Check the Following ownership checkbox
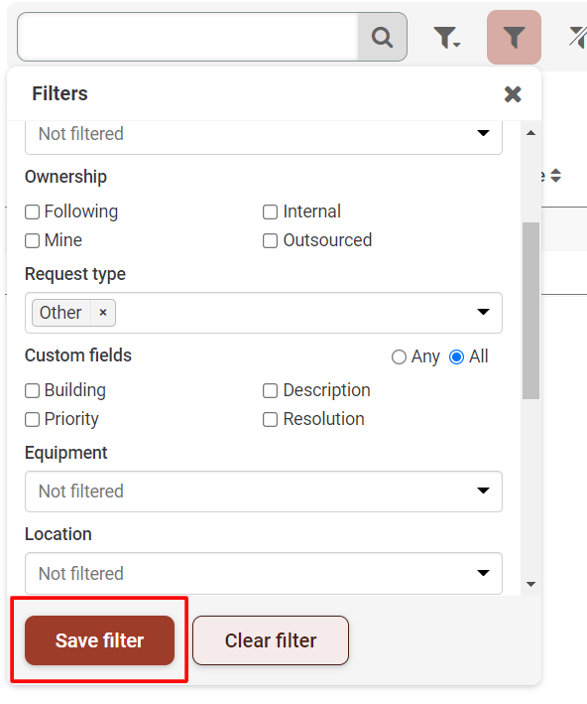This screenshot has height=704, width=587. 33,211
